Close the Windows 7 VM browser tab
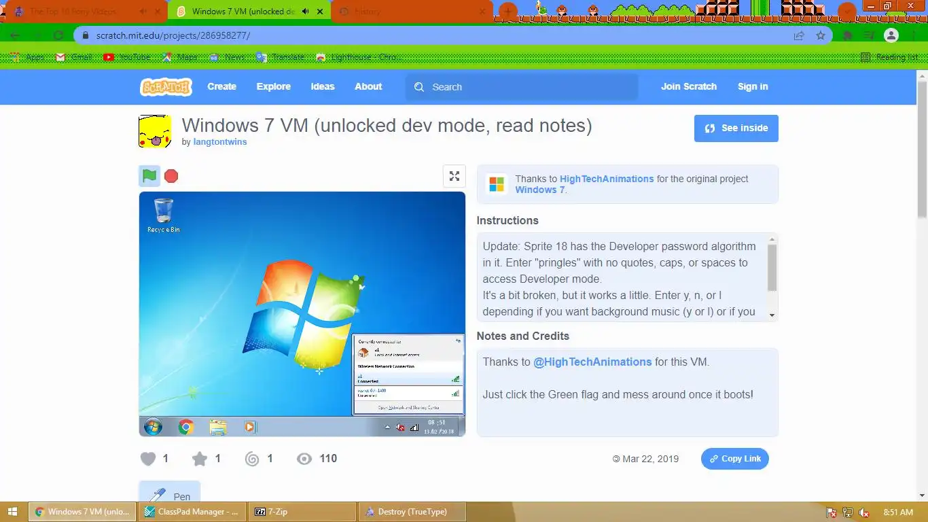This screenshot has height=522, width=928. pos(320,12)
